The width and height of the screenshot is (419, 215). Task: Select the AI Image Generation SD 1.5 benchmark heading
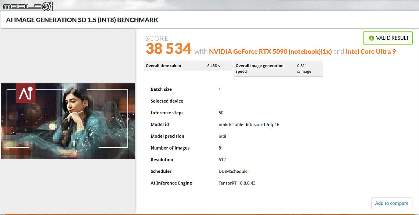pos(82,20)
